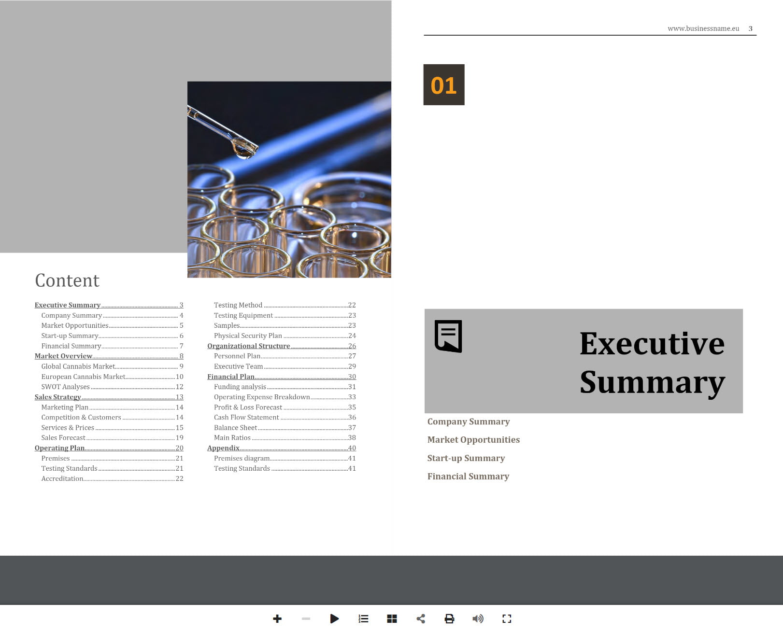Image resolution: width=783 pixels, height=631 pixels.
Task: Jump to Sales Strategy contents entry
Action: coord(57,397)
